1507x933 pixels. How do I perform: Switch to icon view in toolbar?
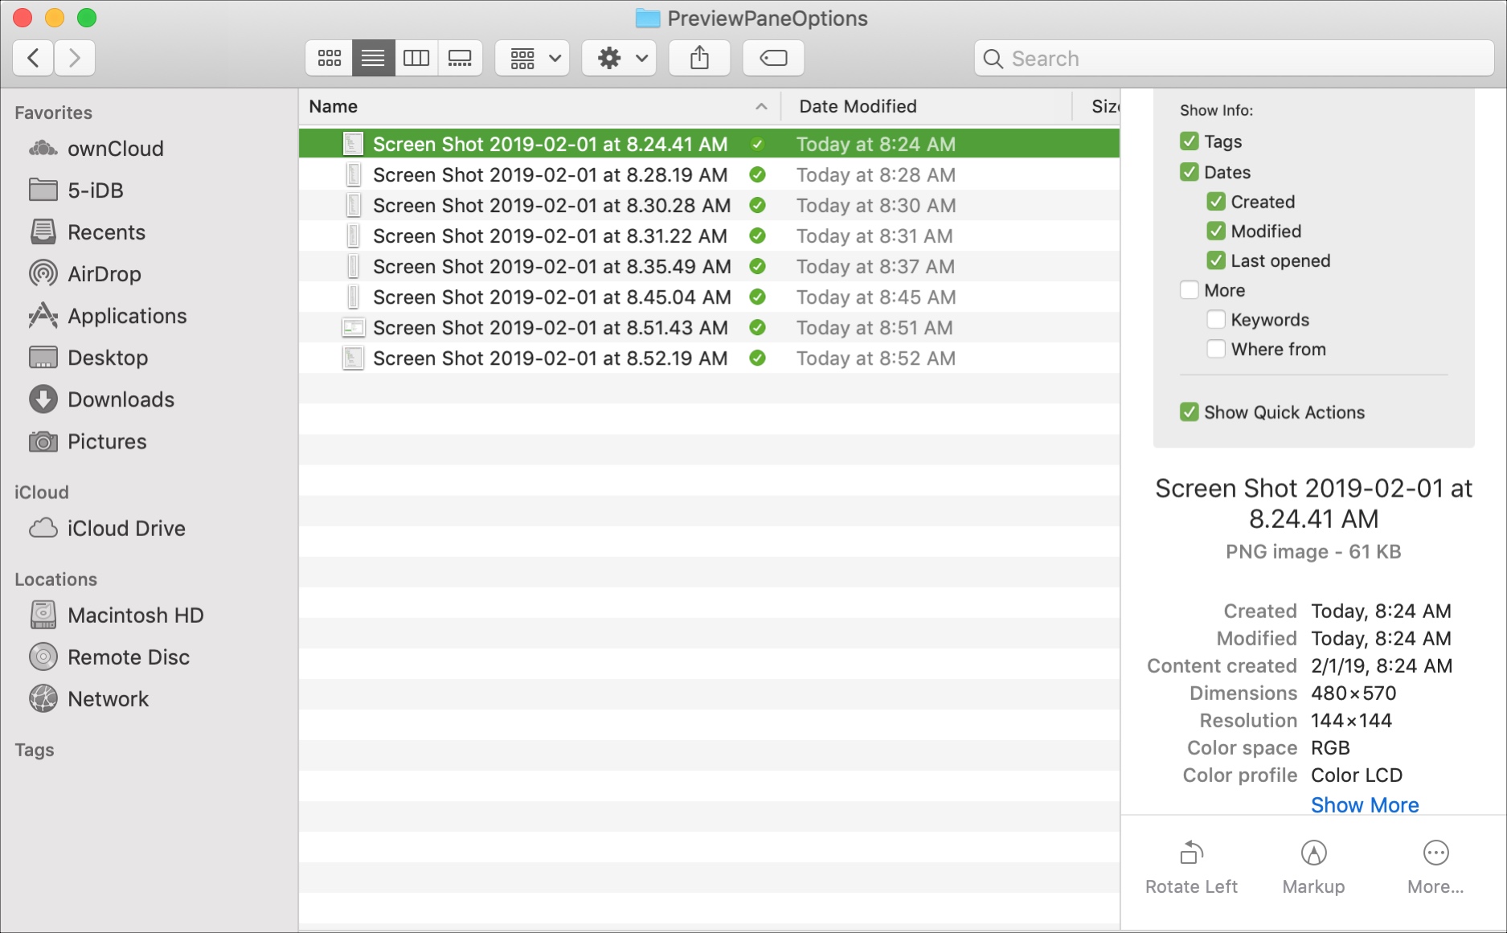(x=329, y=58)
